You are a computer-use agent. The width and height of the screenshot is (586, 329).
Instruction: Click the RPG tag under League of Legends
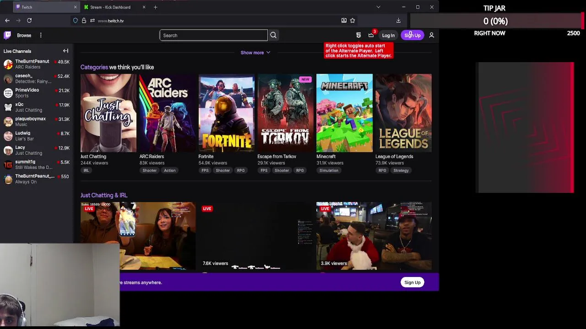tap(382, 170)
